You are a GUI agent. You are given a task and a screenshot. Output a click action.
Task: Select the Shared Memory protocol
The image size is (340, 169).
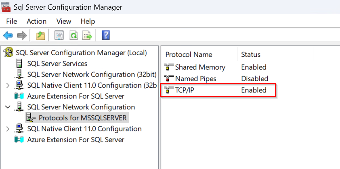coord(200,67)
